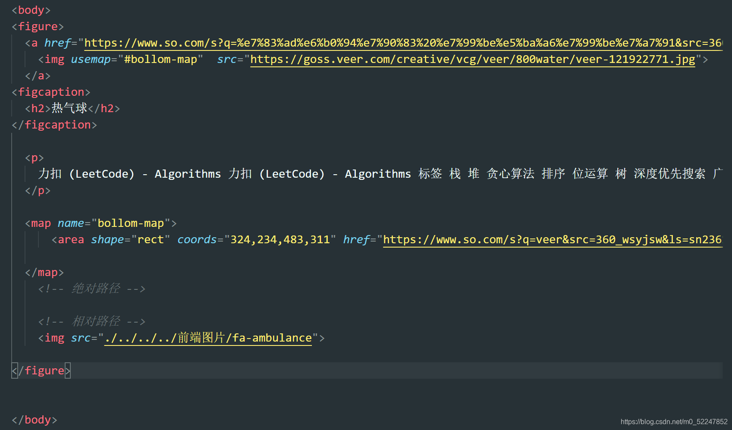This screenshot has width=732, height=430.
Task: Click the closing </figure> tag
Action: click(x=41, y=371)
